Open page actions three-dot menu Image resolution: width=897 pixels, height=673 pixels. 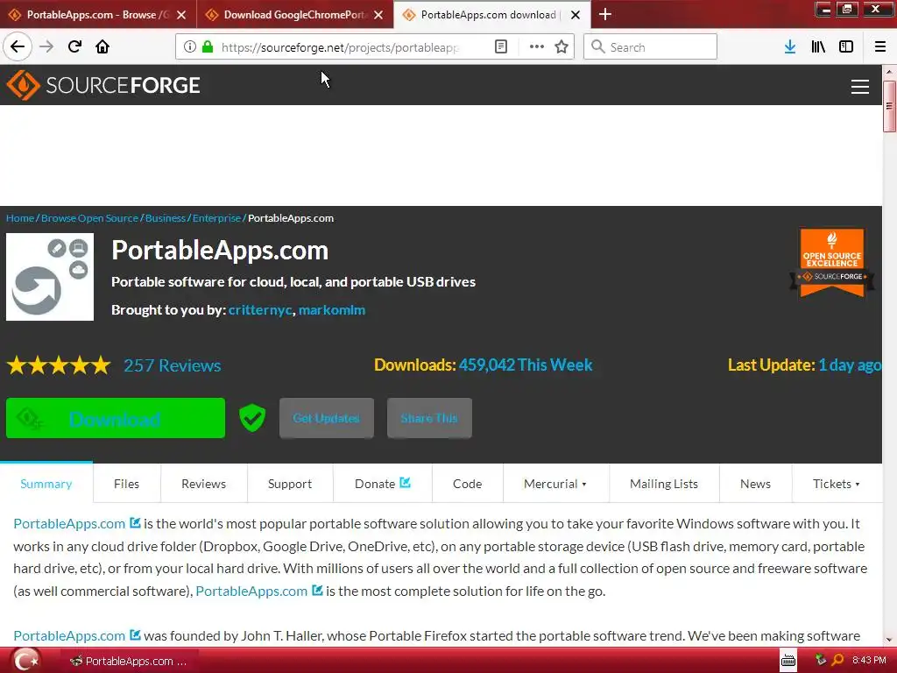[536, 47]
